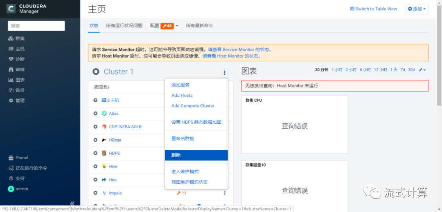Click the Hive service icon

point(104,166)
